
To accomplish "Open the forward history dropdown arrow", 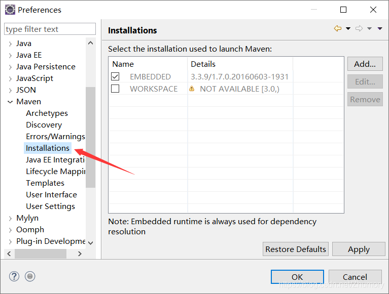I will click(369, 29).
